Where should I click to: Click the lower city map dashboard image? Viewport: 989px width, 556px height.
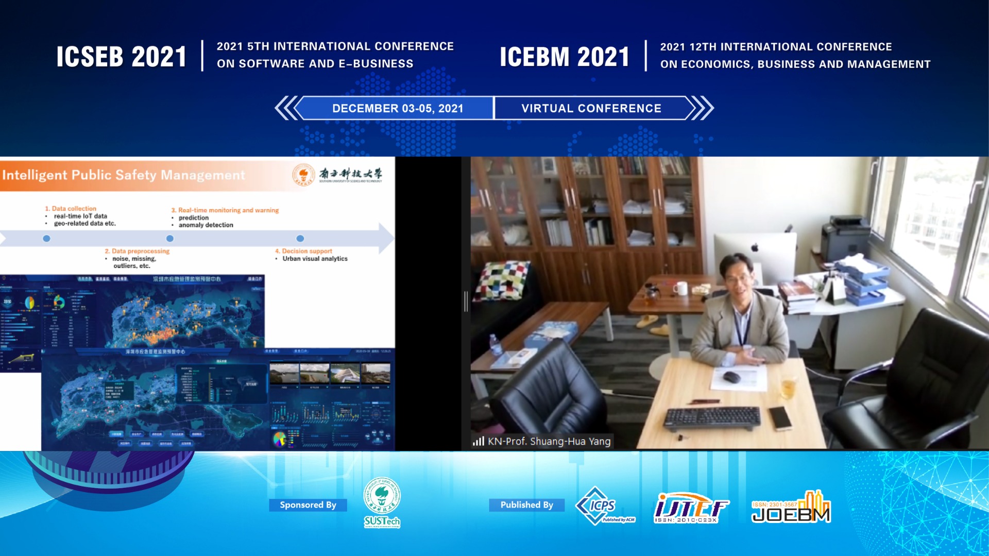218,399
